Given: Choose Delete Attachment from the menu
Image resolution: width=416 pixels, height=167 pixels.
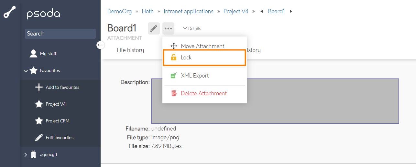Looking at the screenshot, I should pyautogui.click(x=203, y=93).
